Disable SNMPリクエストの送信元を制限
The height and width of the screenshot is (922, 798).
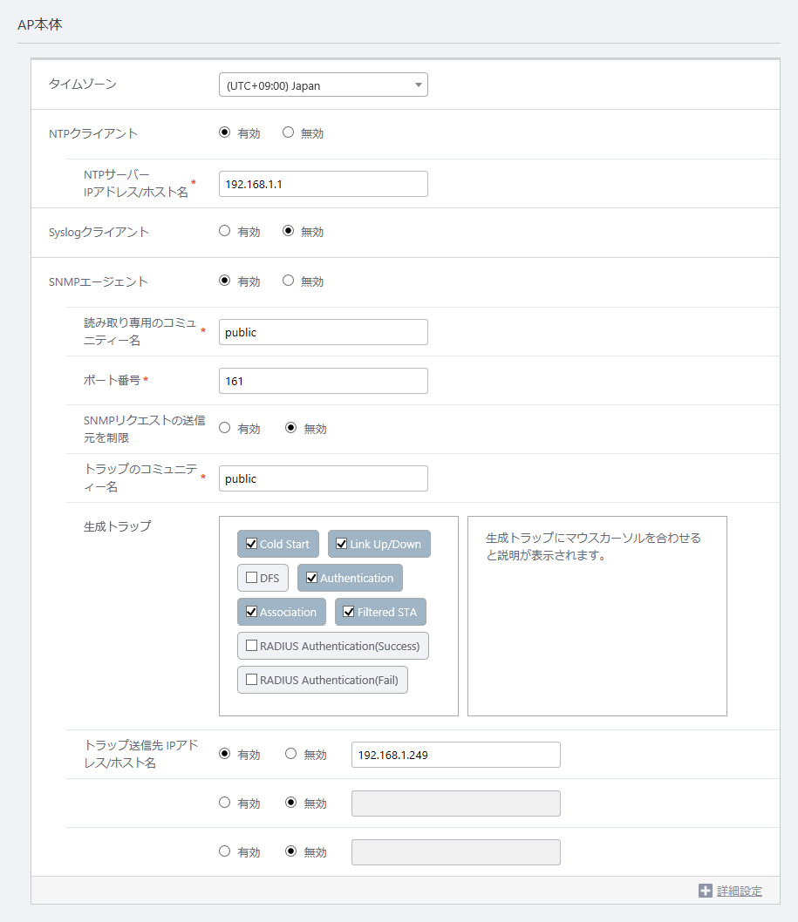(290, 428)
